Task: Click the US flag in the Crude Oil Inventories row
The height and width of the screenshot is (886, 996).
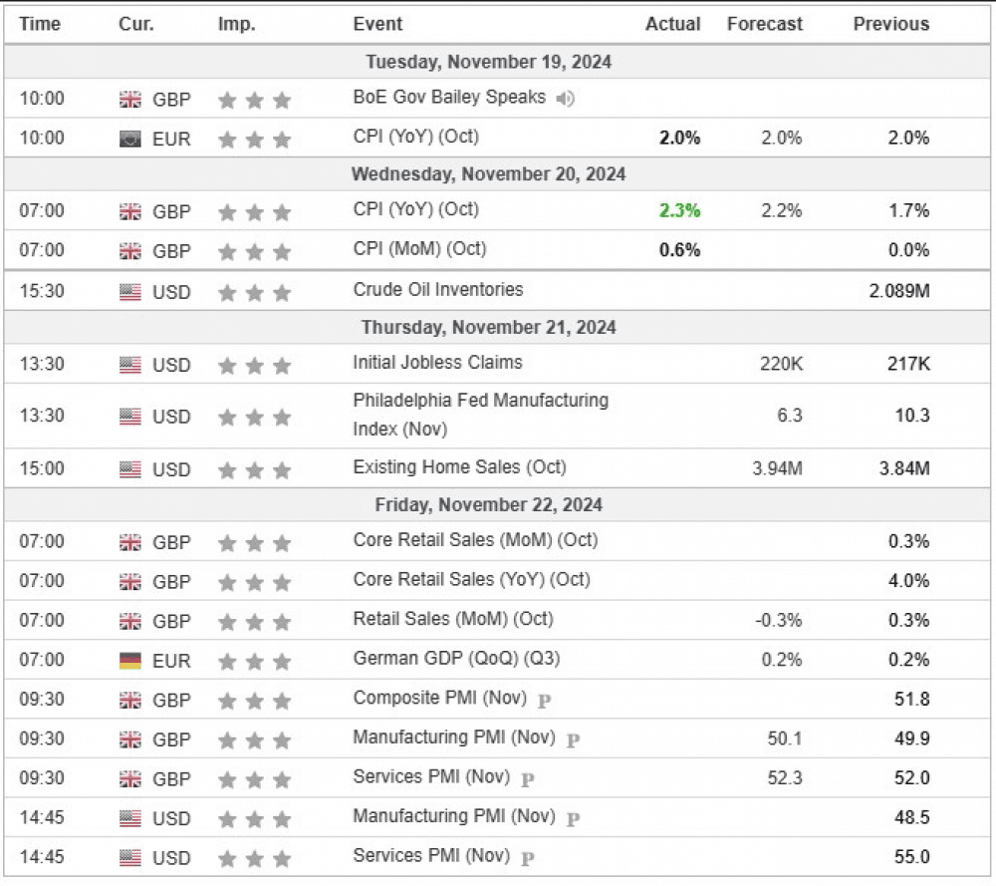Action: coord(130,292)
